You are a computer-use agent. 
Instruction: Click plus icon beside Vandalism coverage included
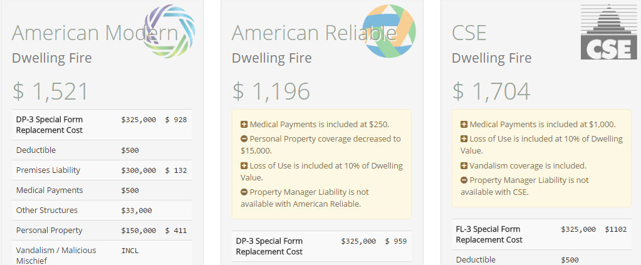pos(464,166)
